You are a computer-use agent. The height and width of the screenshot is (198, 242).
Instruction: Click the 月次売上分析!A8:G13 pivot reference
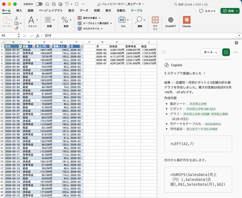(x=201, y=109)
